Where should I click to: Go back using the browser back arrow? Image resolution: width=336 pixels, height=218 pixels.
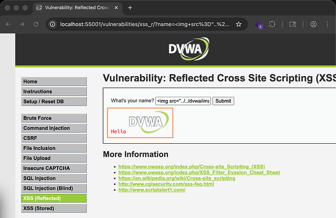click(8, 24)
